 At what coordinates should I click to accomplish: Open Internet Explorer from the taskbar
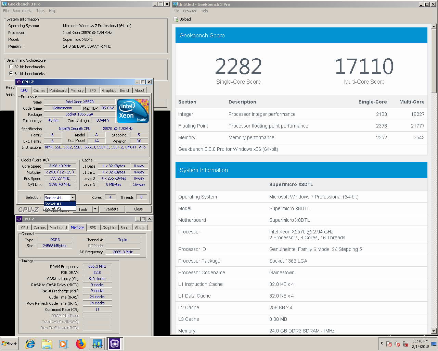(30, 344)
